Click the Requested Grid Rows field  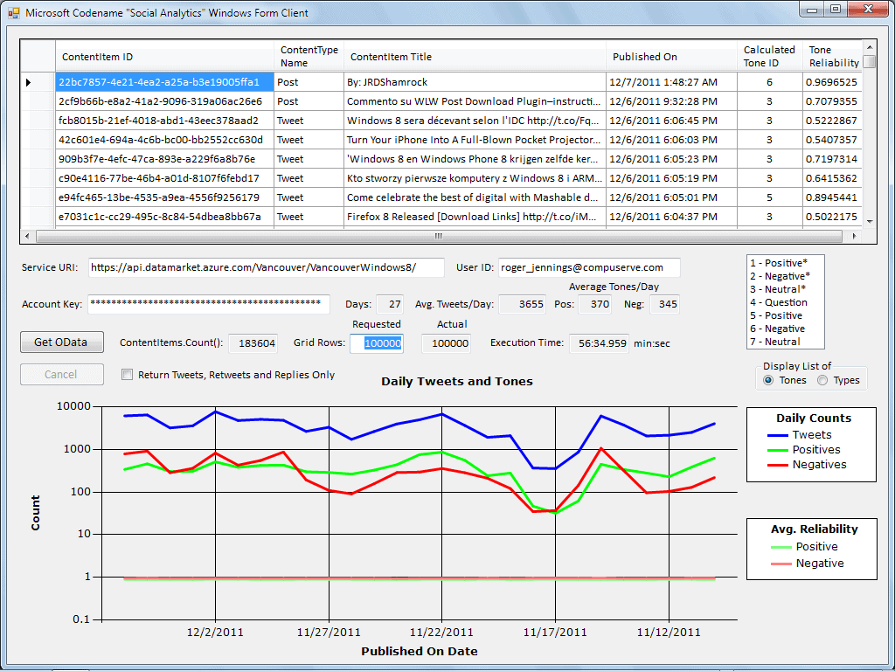pyautogui.click(x=377, y=343)
